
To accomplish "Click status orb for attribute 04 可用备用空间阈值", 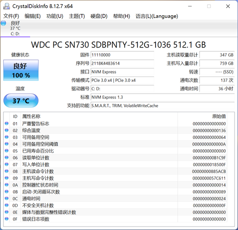I will click(7, 144).
